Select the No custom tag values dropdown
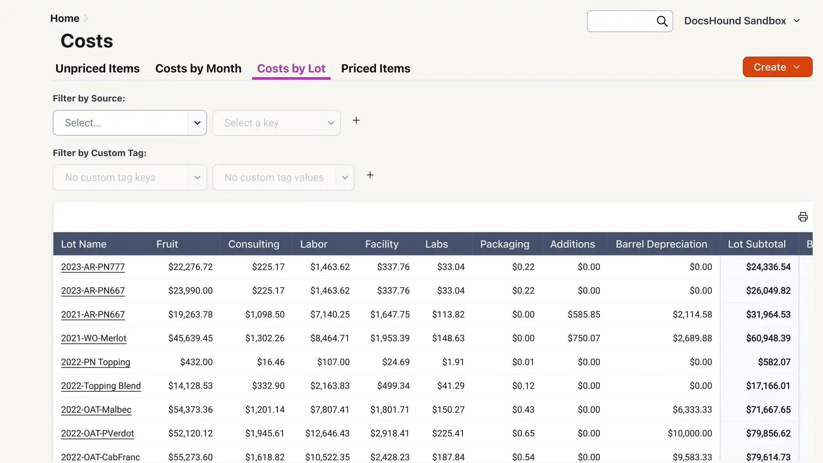823x463 pixels. pyautogui.click(x=282, y=177)
